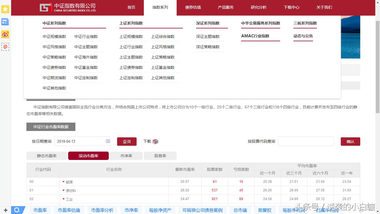Open the email sharing icon in the sidebar
The width and height of the screenshot is (380, 214).
click(5, 47)
